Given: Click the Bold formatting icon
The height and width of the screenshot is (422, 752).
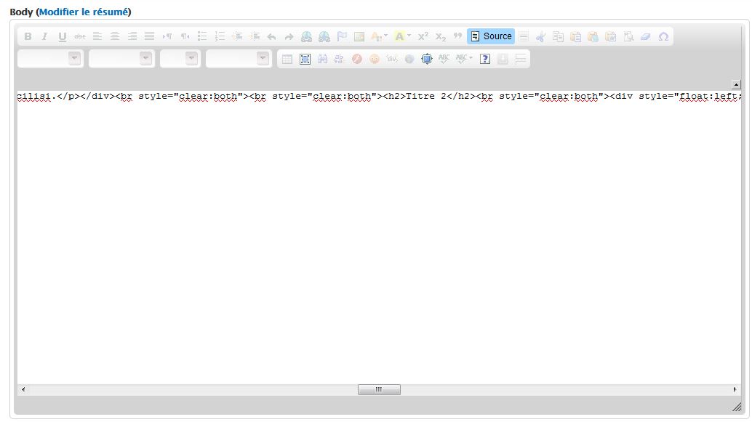Looking at the screenshot, I should click(x=28, y=36).
